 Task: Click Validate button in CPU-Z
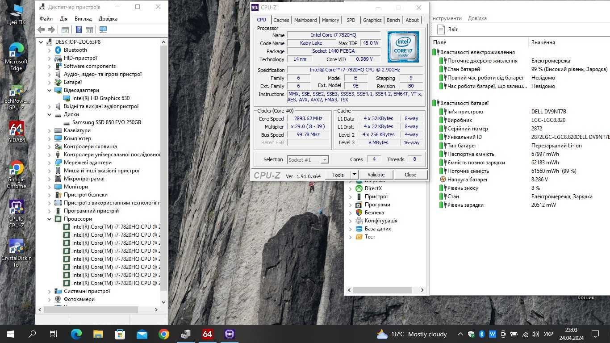[x=376, y=175]
